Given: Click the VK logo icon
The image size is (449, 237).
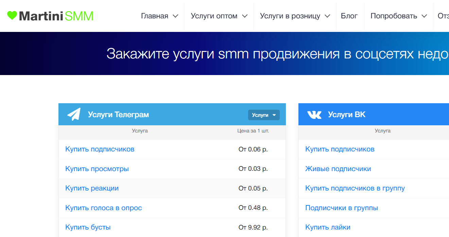Looking at the screenshot, I should click(x=314, y=115).
